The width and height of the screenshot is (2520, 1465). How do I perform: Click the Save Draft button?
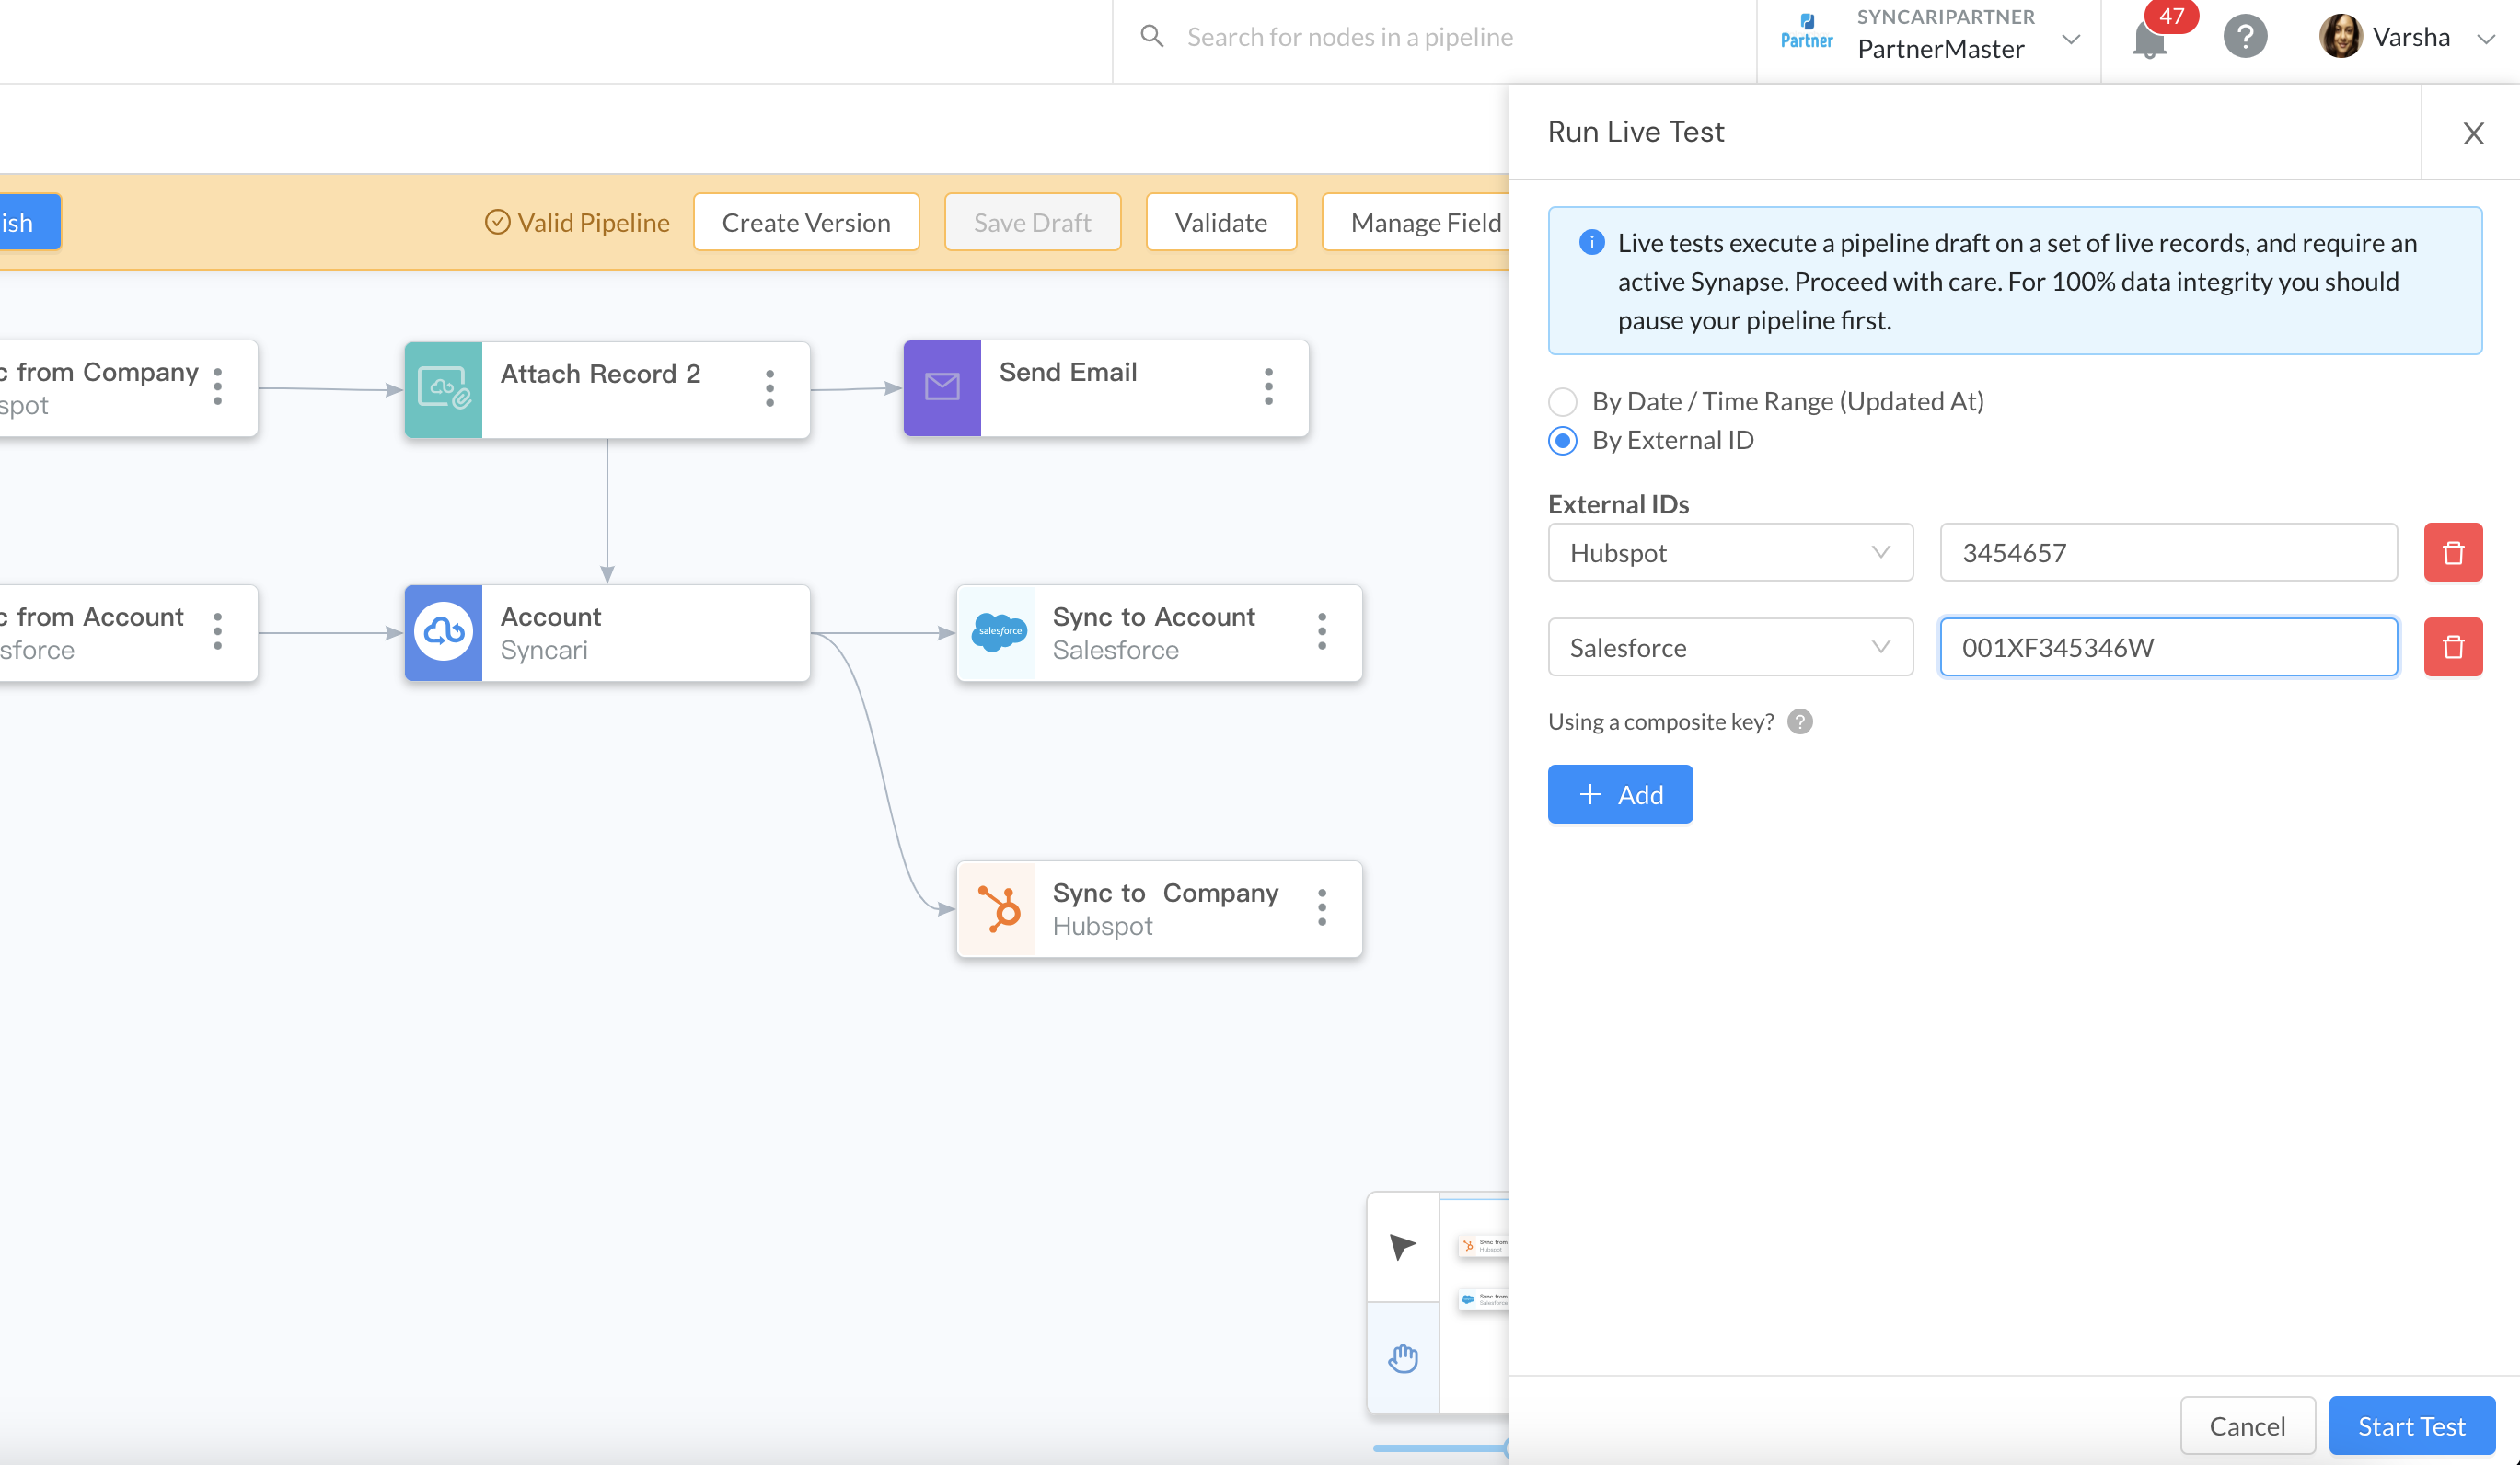(1032, 222)
